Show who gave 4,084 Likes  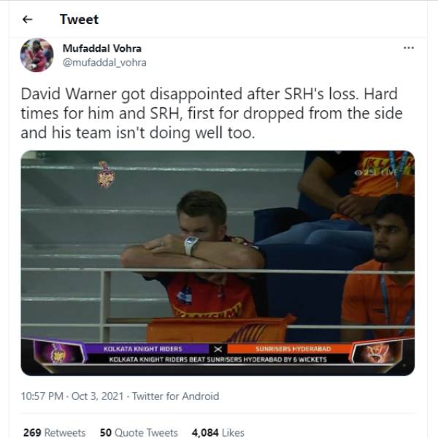tap(218, 432)
